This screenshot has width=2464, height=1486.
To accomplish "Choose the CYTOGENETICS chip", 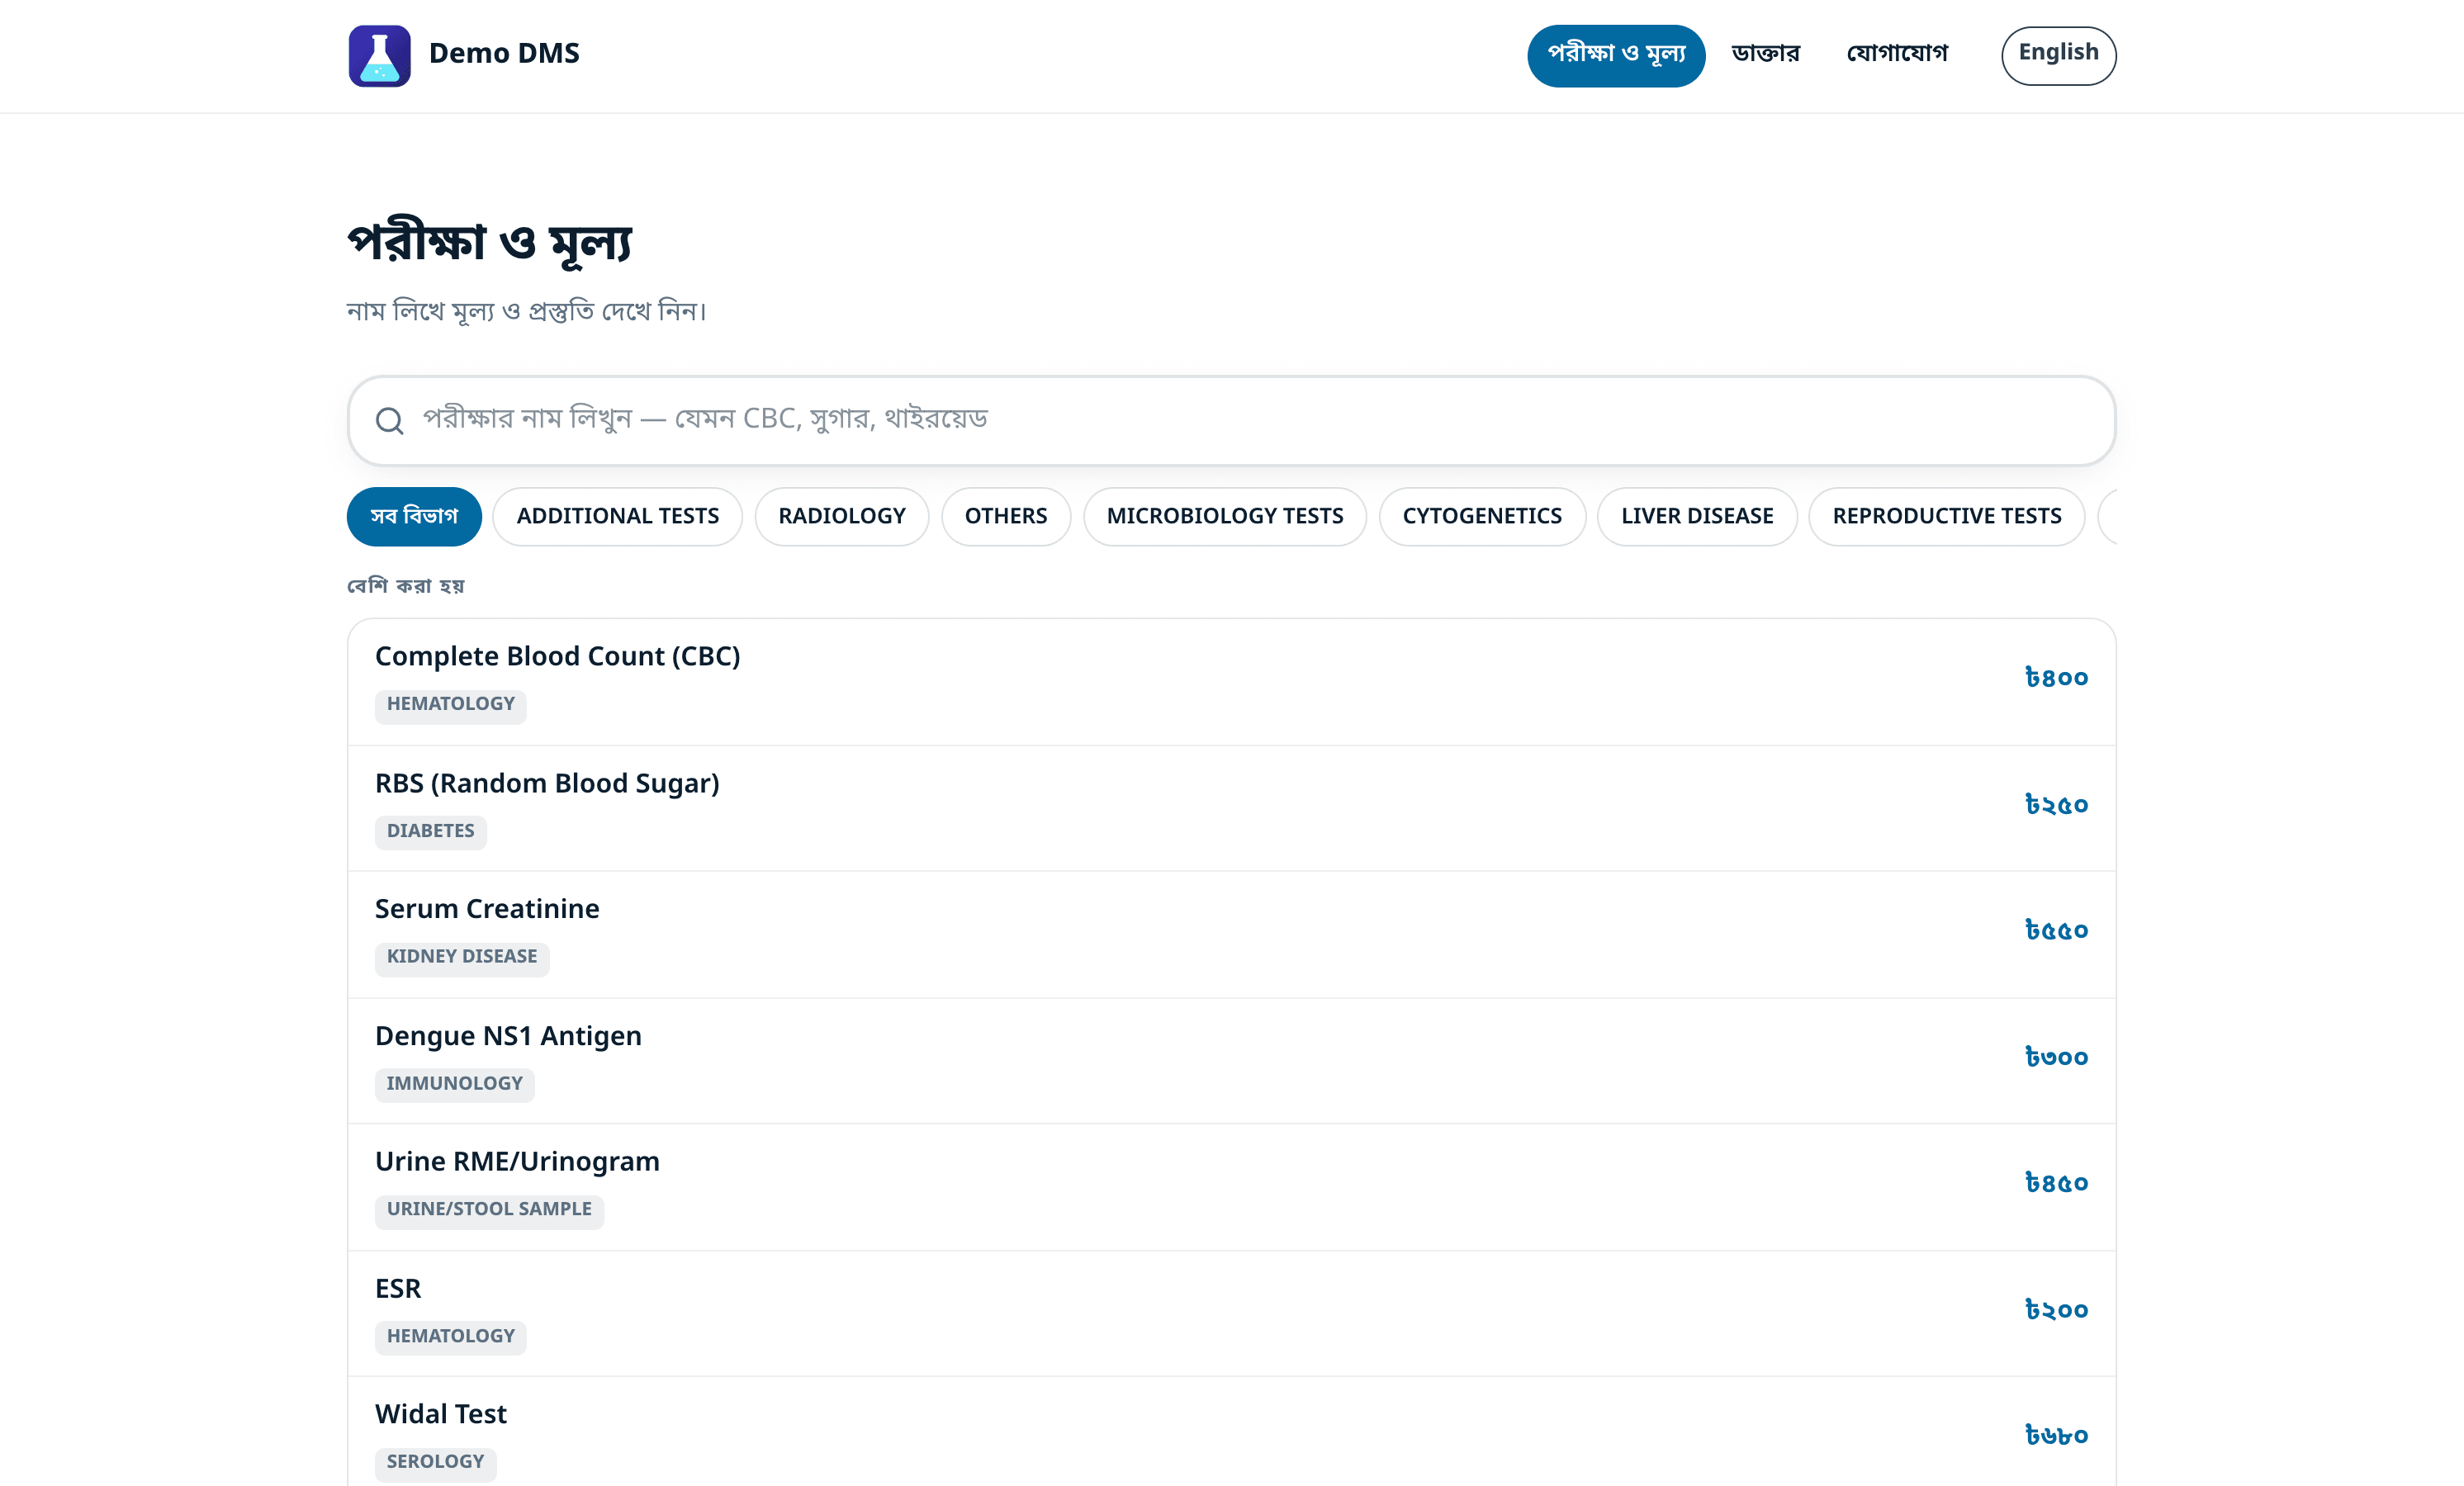I will tap(1482, 516).
